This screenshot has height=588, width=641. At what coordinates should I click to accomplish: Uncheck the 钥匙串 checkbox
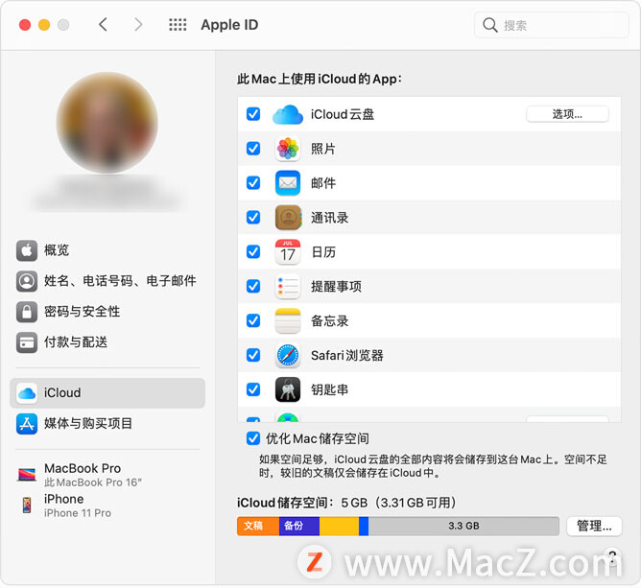253,389
